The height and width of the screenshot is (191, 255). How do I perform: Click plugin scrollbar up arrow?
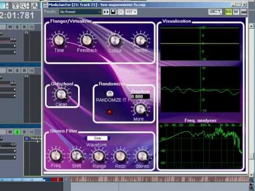(251, 26)
